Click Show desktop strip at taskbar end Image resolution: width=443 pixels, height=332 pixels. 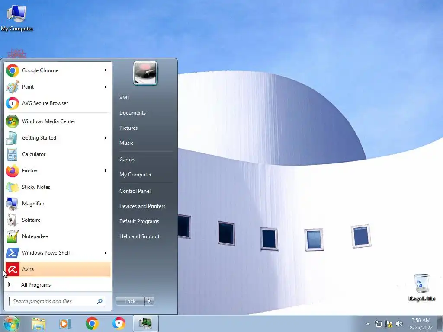pos(440,323)
